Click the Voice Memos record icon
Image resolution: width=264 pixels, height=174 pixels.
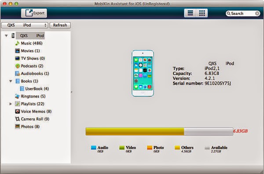(x=17, y=111)
